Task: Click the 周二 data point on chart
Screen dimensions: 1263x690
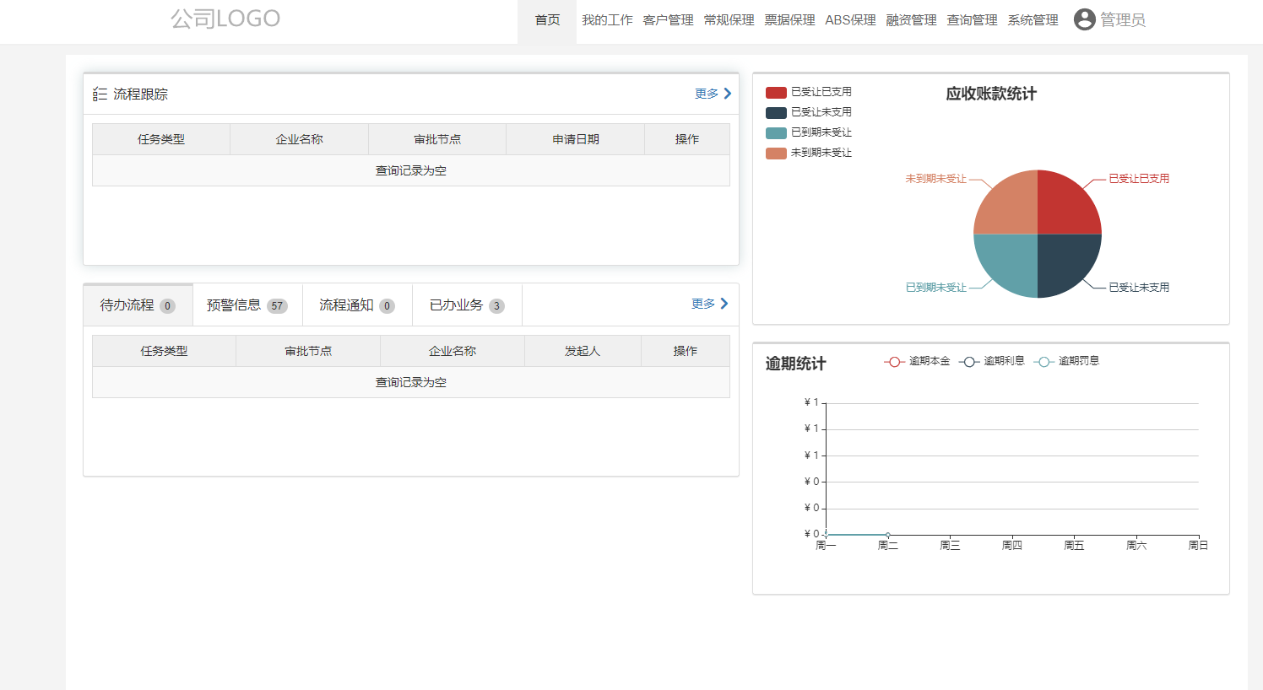Action: point(888,535)
